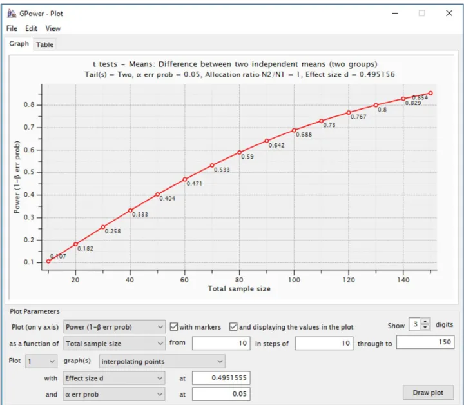Open the Power (1-β err prob) y-axis dropdown
Image resolution: width=464 pixels, height=405 pixels.
coord(114,327)
